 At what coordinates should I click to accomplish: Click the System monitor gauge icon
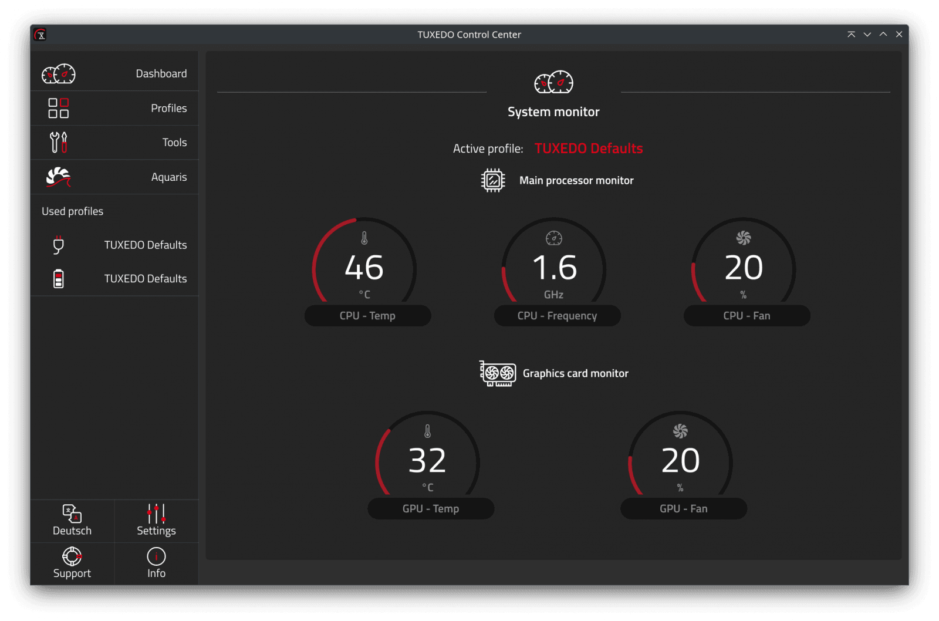click(553, 82)
